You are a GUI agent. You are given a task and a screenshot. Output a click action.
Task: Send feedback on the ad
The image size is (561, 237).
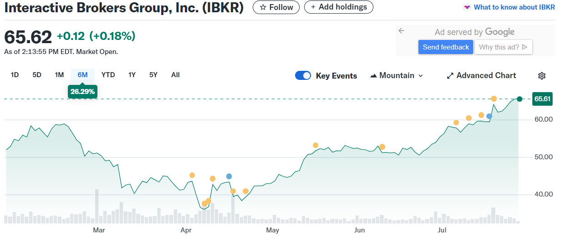[446, 47]
